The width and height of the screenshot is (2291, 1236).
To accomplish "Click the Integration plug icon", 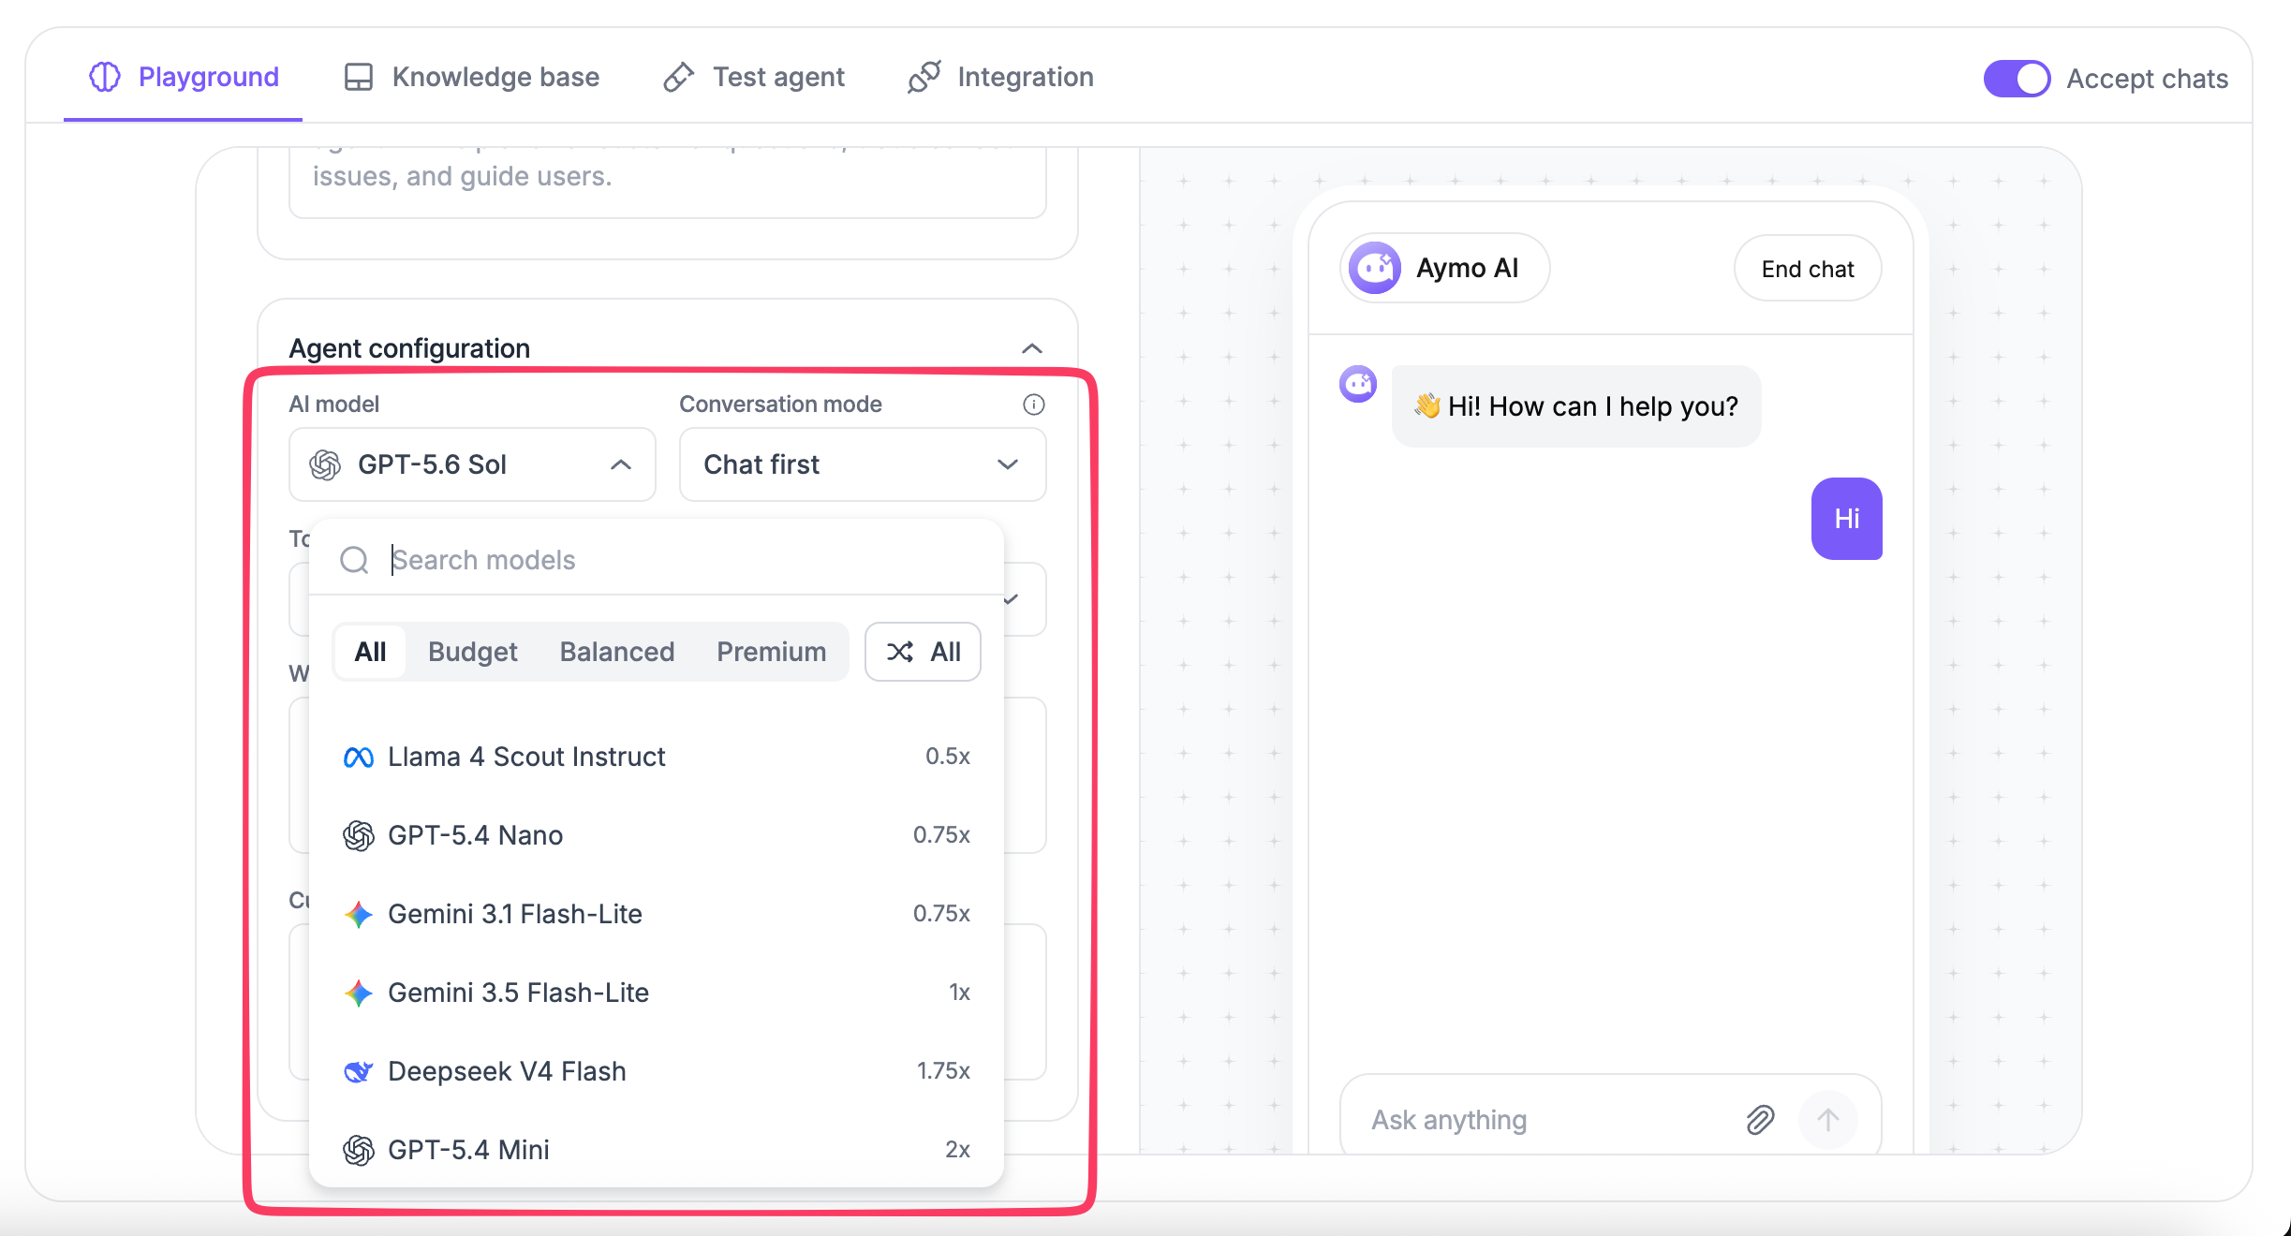I will point(924,77).
